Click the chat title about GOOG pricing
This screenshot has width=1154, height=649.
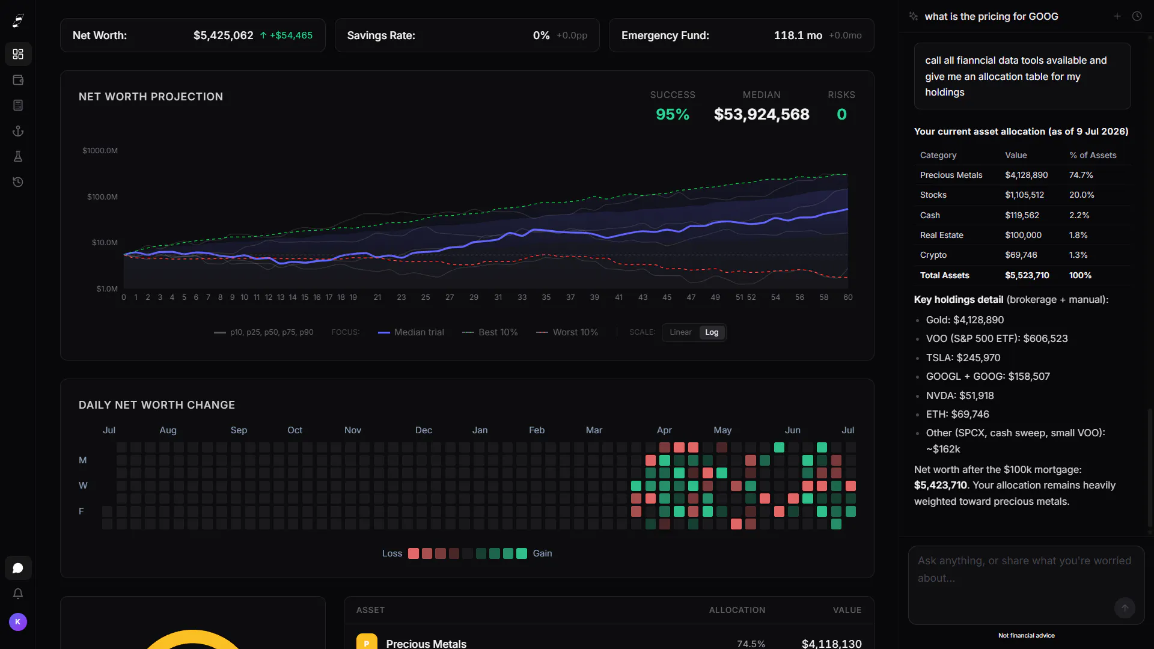[x=991, y=16]
